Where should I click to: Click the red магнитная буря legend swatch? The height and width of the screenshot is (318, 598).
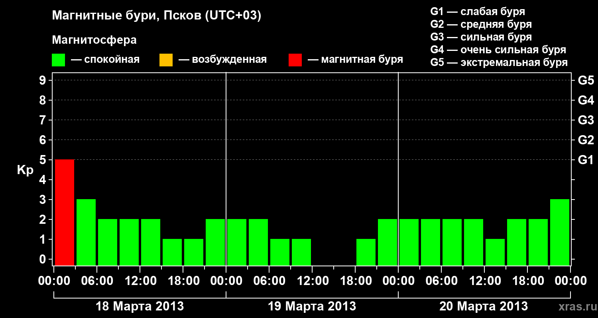[x=295, y=60]
